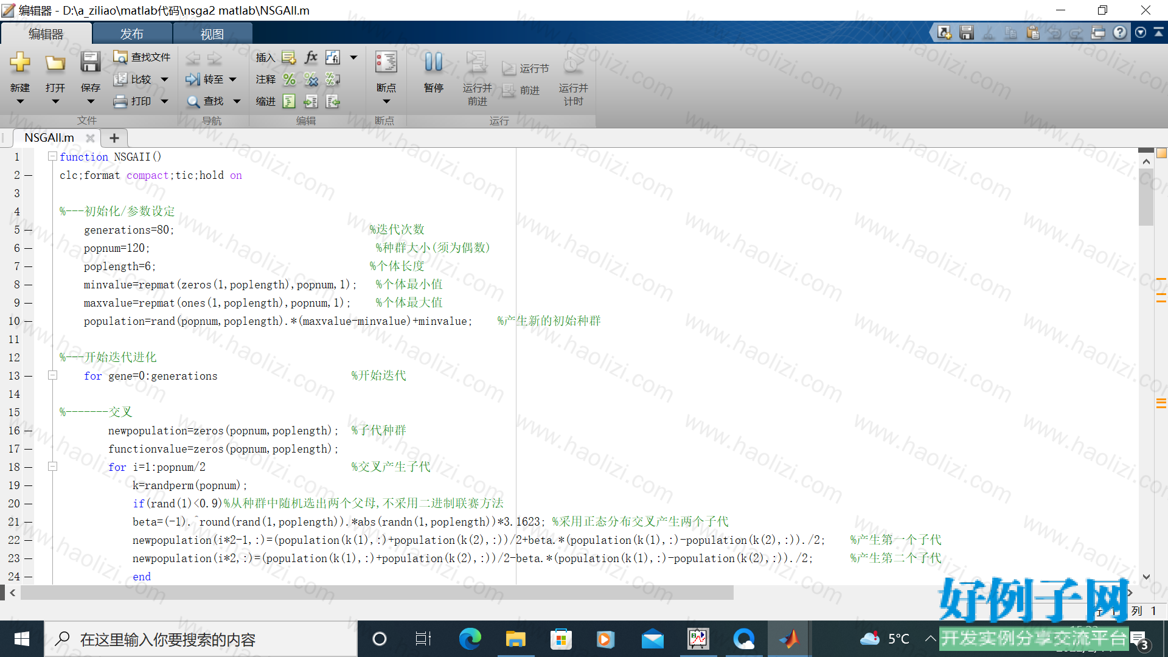Toggle breakpoint dash on line 16
Image resolution: width=1168 pixels, height=657 pixels.
[x=29, y=431]
